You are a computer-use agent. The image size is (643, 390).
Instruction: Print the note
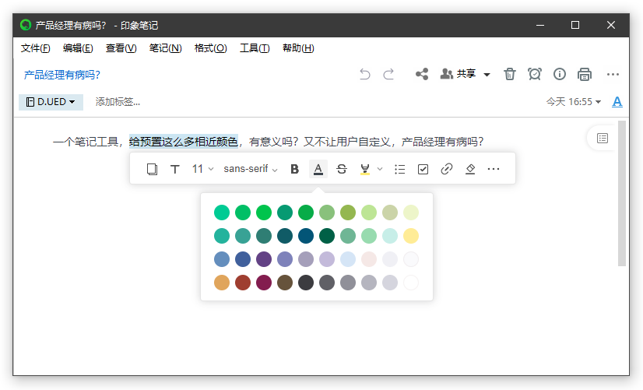point(585,74)
